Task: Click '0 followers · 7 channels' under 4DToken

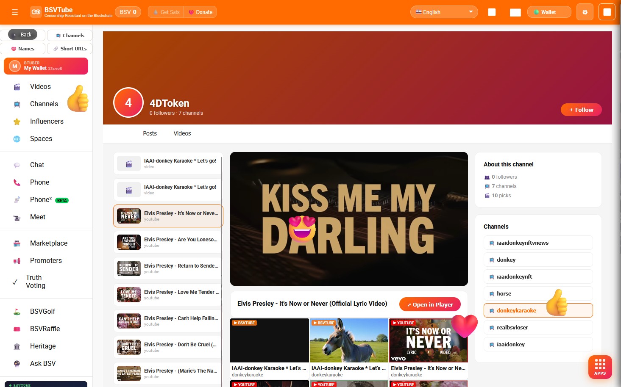Action: pyautogui.click(x=176, y=113)
